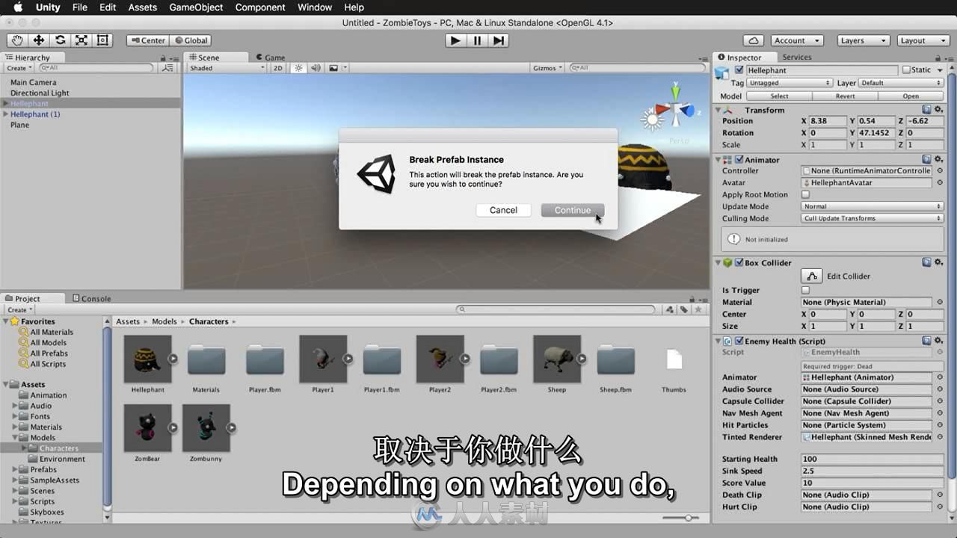Switch to the Services tab
The image size is (957, 538).
point(797,57)
